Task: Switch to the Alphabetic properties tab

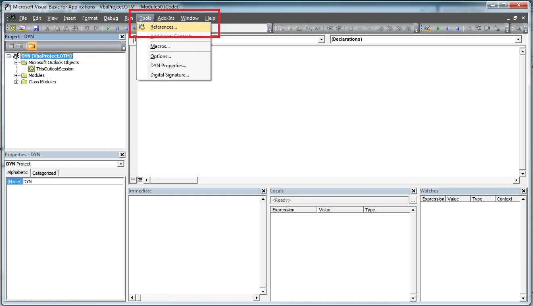Action: click(18, 172)
